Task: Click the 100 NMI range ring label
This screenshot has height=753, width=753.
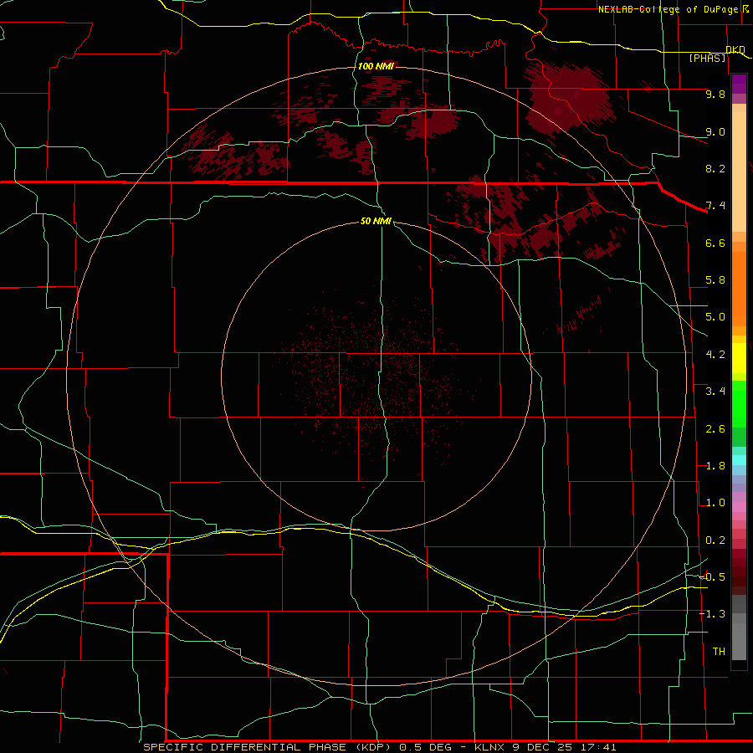Action: pos(376,66)
